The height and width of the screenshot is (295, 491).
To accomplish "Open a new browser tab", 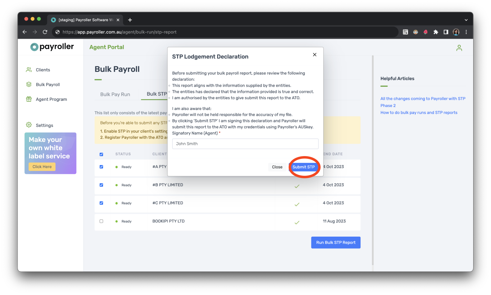I will [x=130, y=20].
